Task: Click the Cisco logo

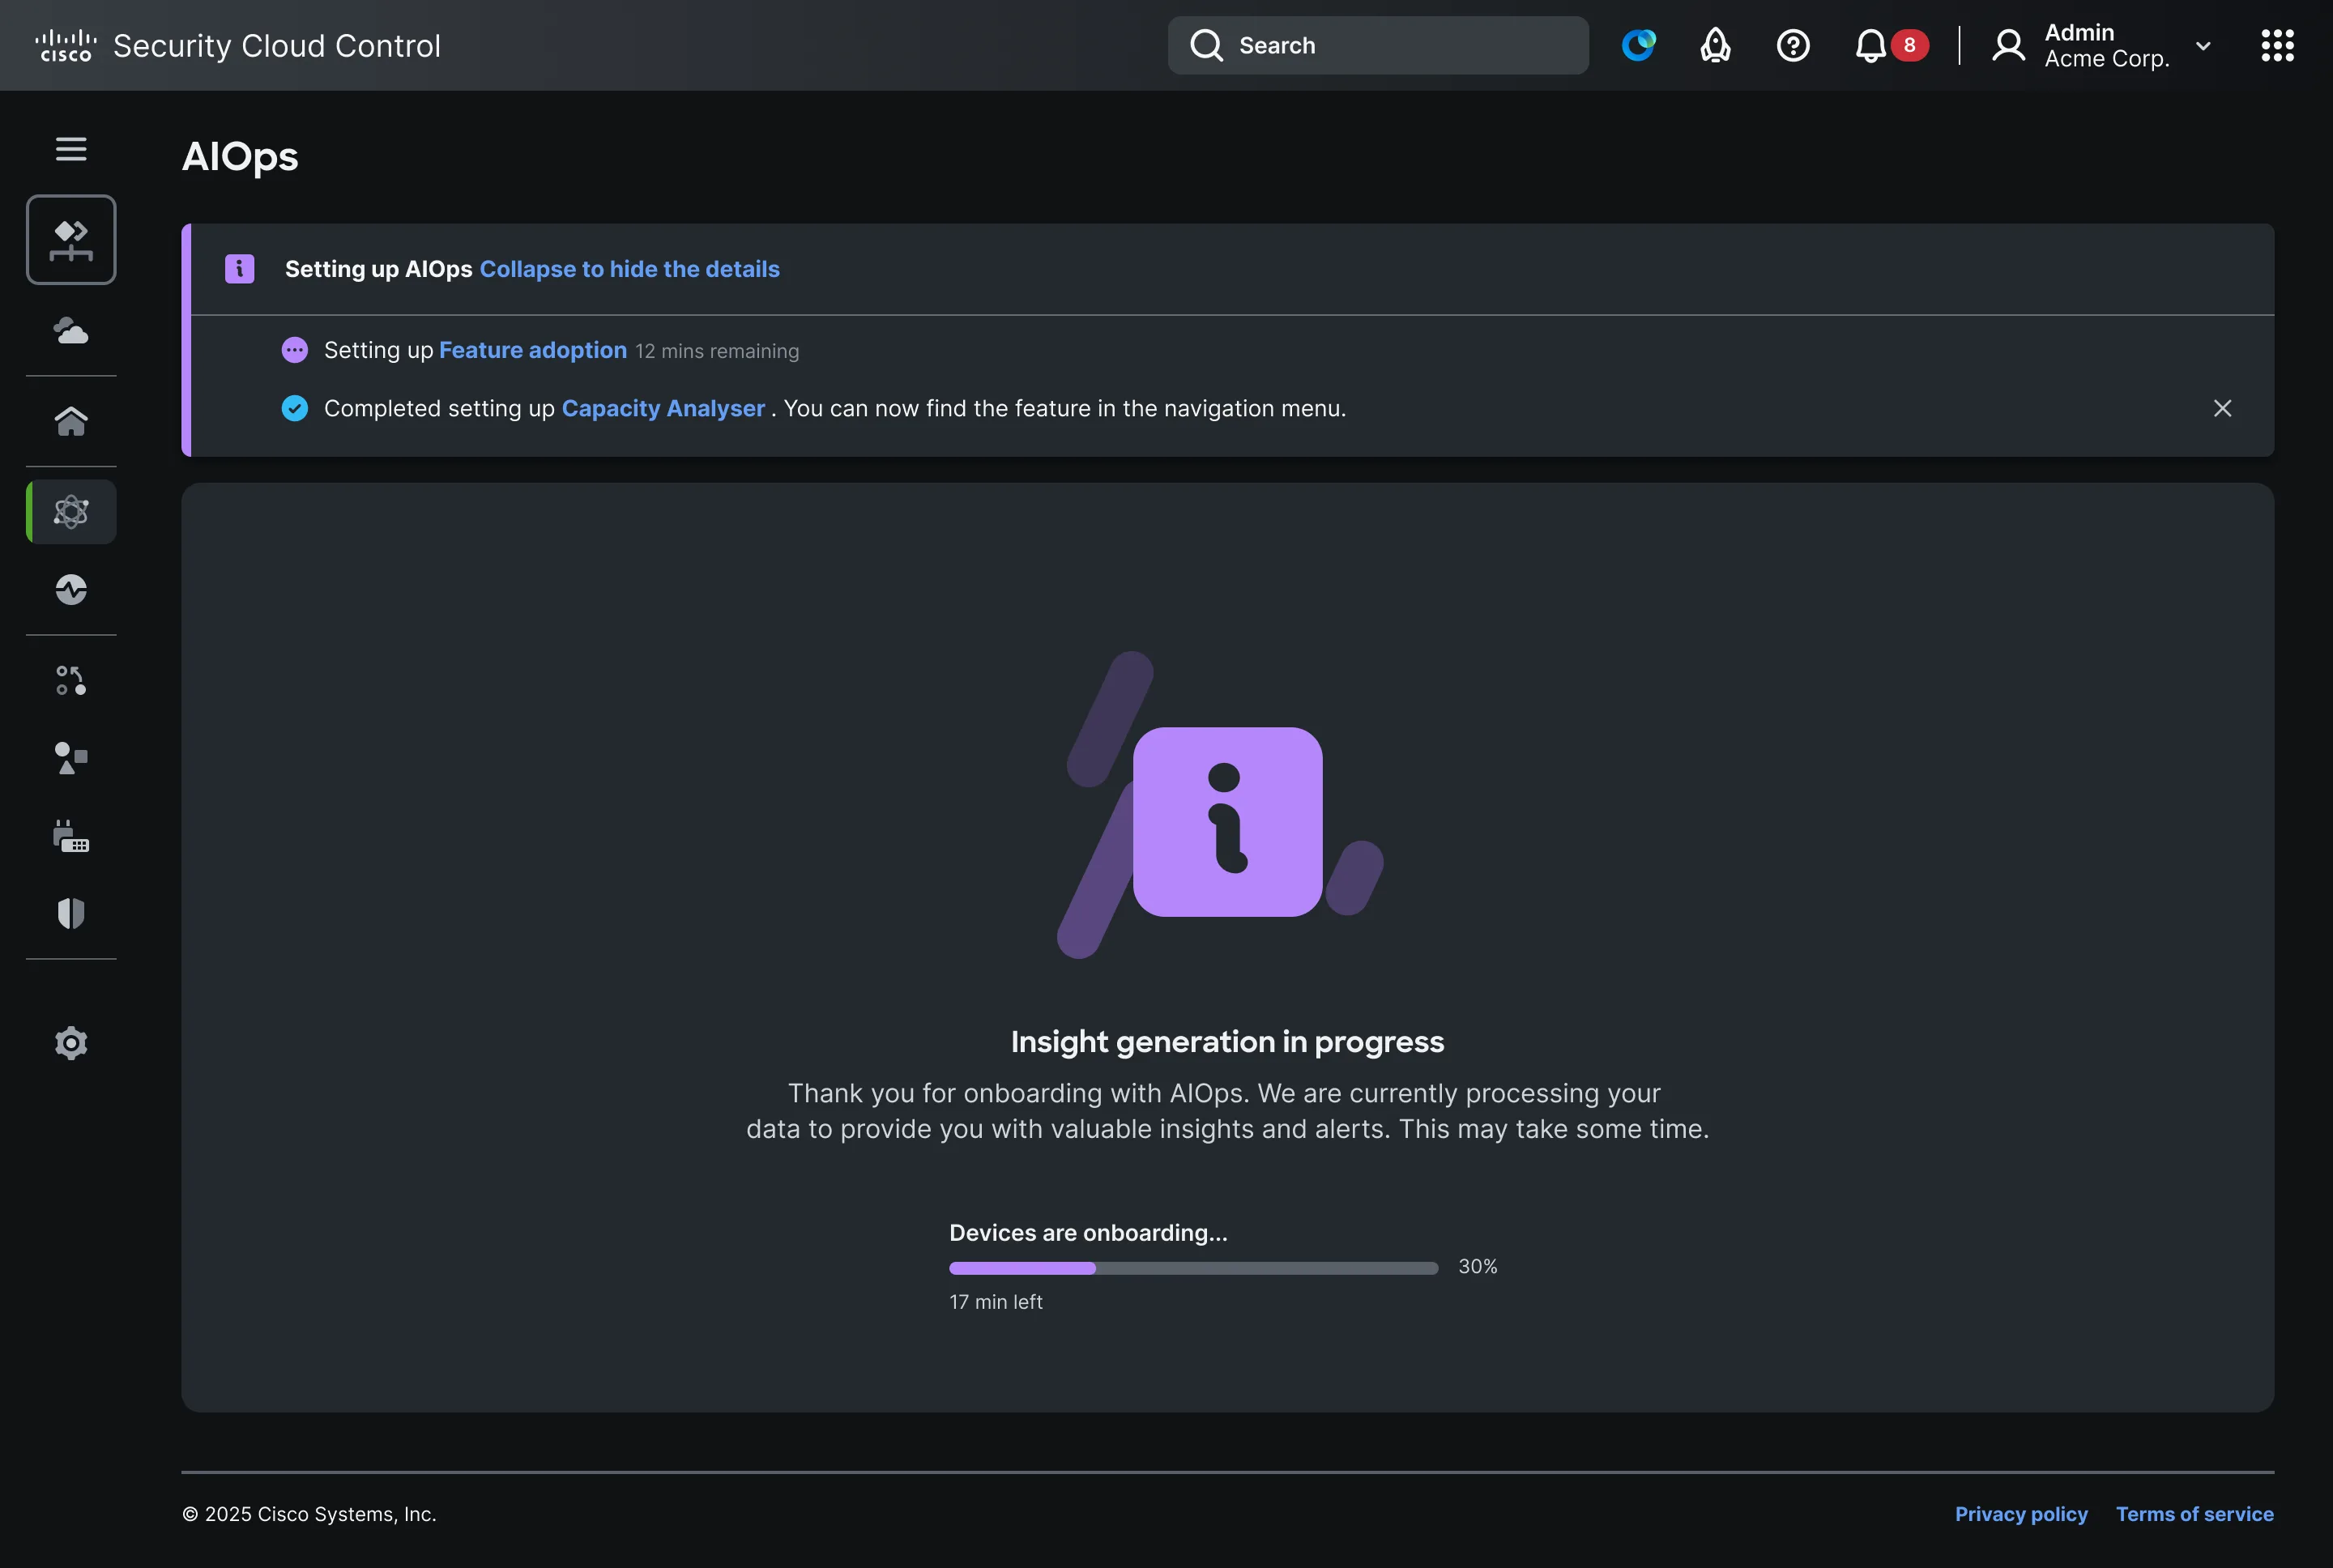Action: [66, 45]
